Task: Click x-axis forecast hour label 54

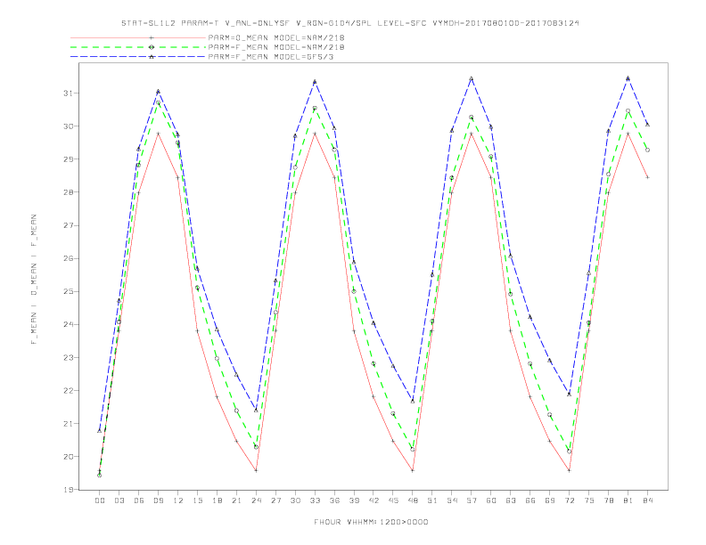Action: pyautogui.click(x=452, y=500)
